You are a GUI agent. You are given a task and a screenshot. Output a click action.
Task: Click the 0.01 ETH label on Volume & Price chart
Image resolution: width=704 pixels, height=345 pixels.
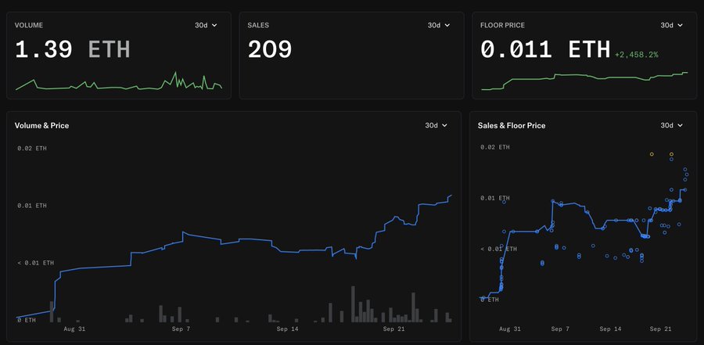pos(32,205)
